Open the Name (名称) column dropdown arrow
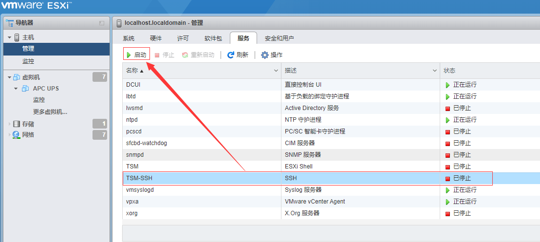 [x=276, y=71]
